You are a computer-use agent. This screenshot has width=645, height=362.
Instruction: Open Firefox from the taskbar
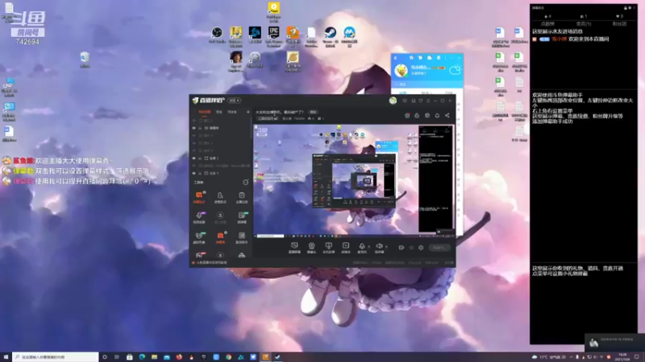(179, 357)
